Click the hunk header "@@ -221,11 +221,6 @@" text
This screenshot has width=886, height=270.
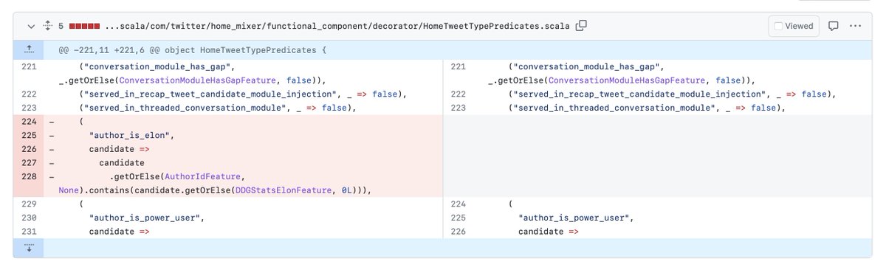tap(110, 50)
